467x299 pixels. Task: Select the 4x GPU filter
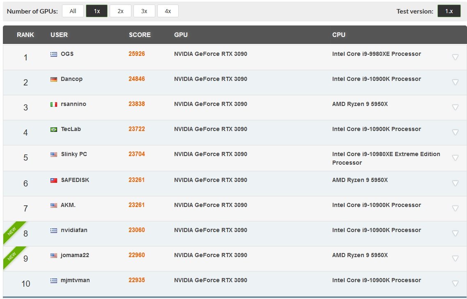[168, 11]
